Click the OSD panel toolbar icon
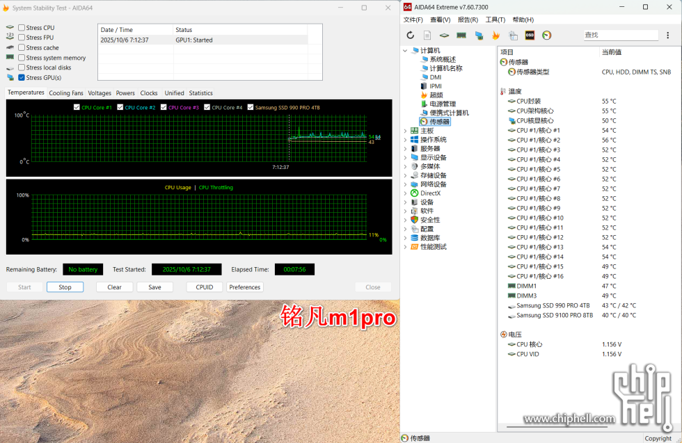The image size is (682, 443). pos(530,35)
